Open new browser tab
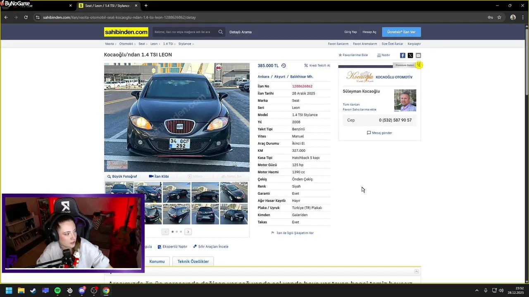529x297 pixels. [146, 6]
